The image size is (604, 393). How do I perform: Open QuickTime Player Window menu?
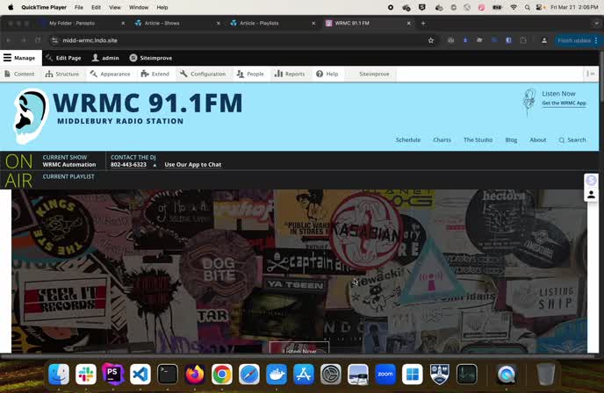(139, 7)
